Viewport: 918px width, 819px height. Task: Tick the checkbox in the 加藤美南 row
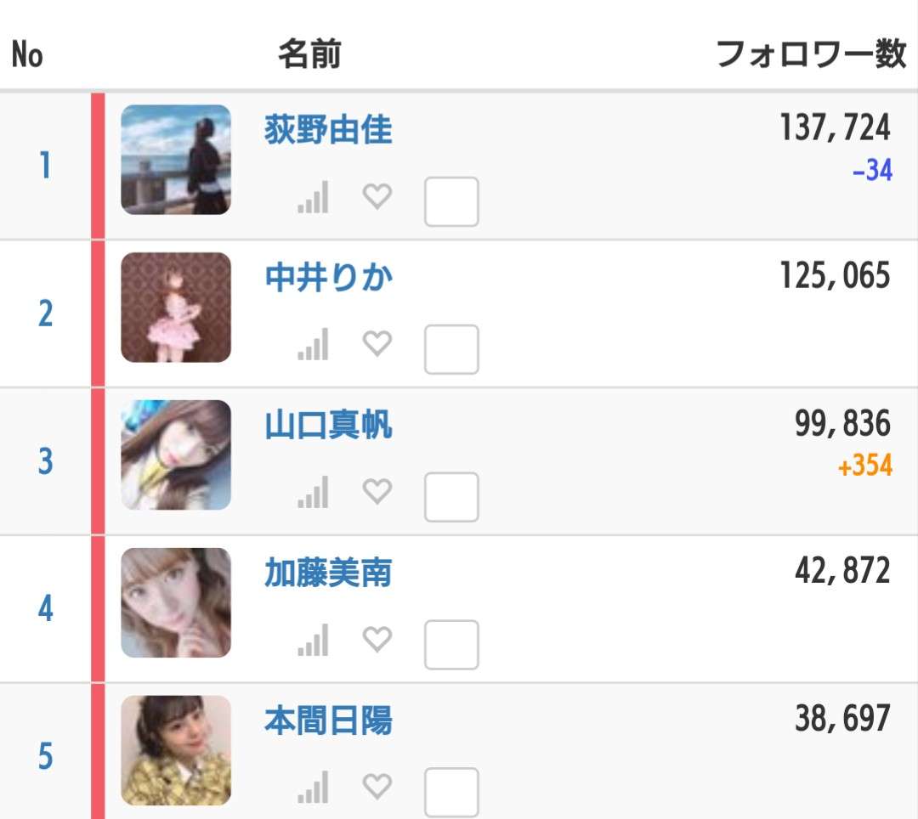451,645
